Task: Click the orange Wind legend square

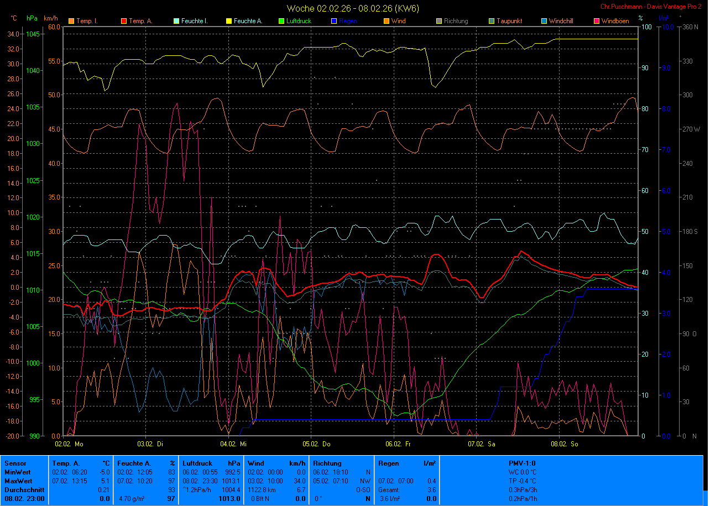Action: (387, 22)
